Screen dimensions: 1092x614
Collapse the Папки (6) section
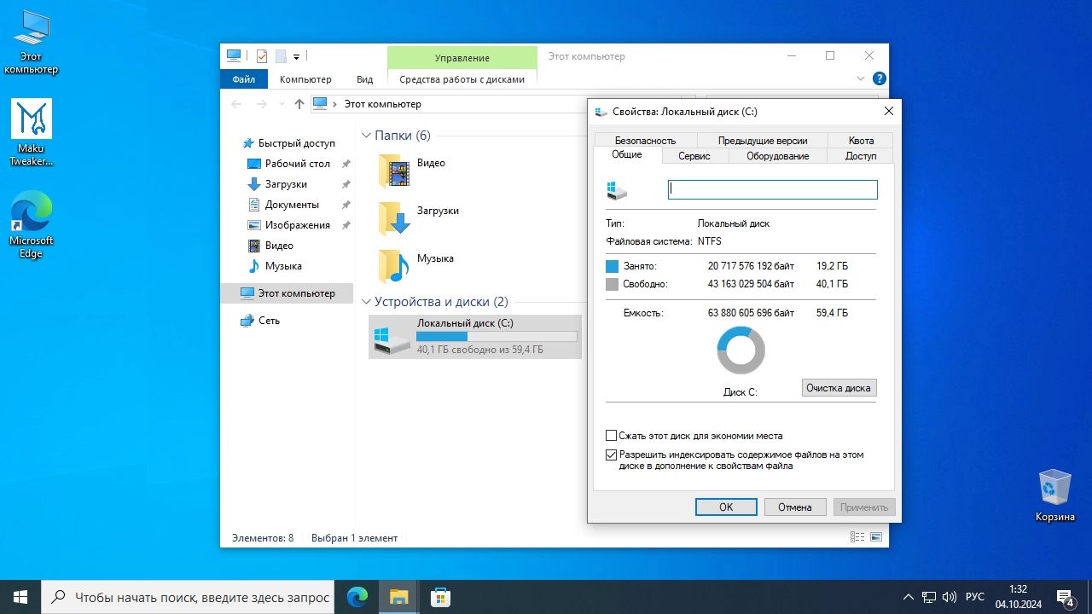(366, 136)
